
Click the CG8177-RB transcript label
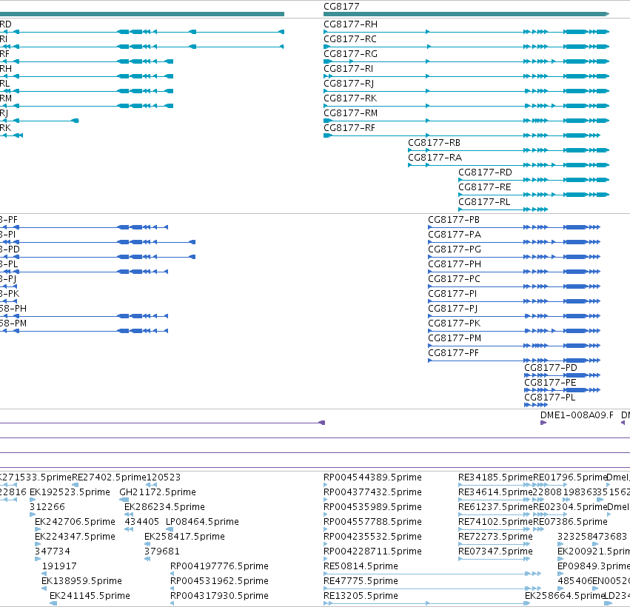[435, 143]
